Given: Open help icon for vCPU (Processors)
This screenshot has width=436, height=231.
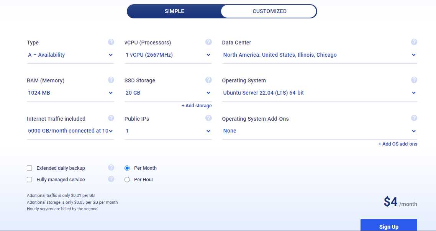Looking at the screenshot, I should 208,42.
